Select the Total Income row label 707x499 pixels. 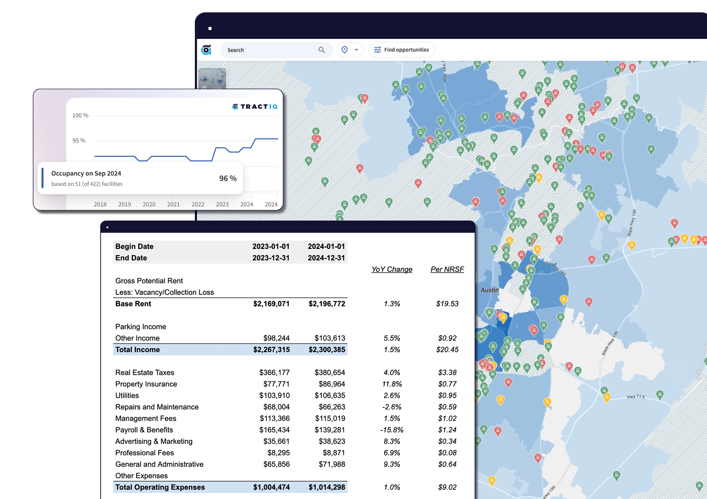[x=137, y=350]
